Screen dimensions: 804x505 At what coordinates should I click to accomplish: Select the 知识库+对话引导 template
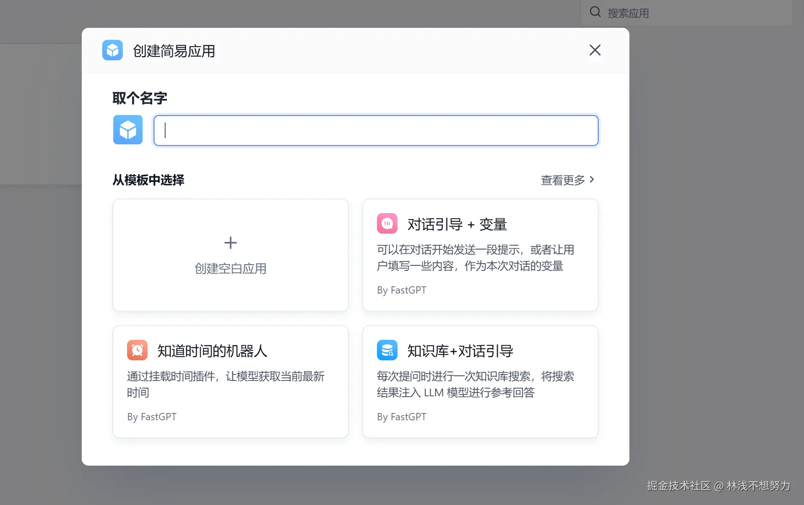click(x=480, y=381)
